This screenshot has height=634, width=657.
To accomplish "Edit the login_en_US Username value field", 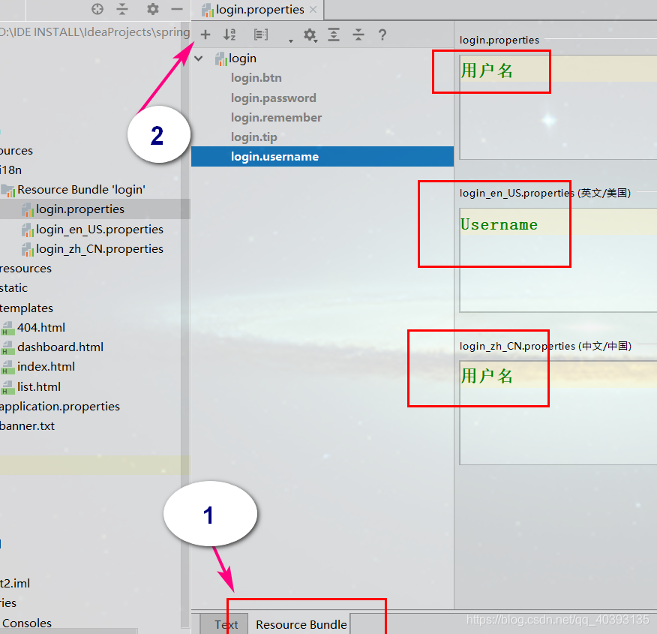I will point(558,260).
